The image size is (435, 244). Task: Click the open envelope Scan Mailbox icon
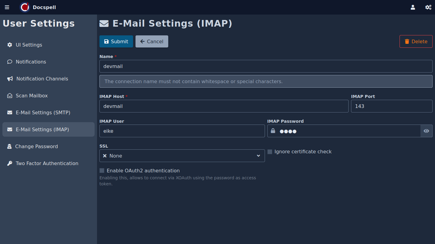click(x=10, y=96)
